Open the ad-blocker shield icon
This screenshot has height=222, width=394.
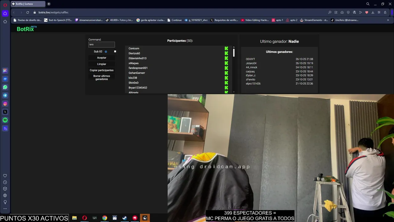click(x=348, y=12)
